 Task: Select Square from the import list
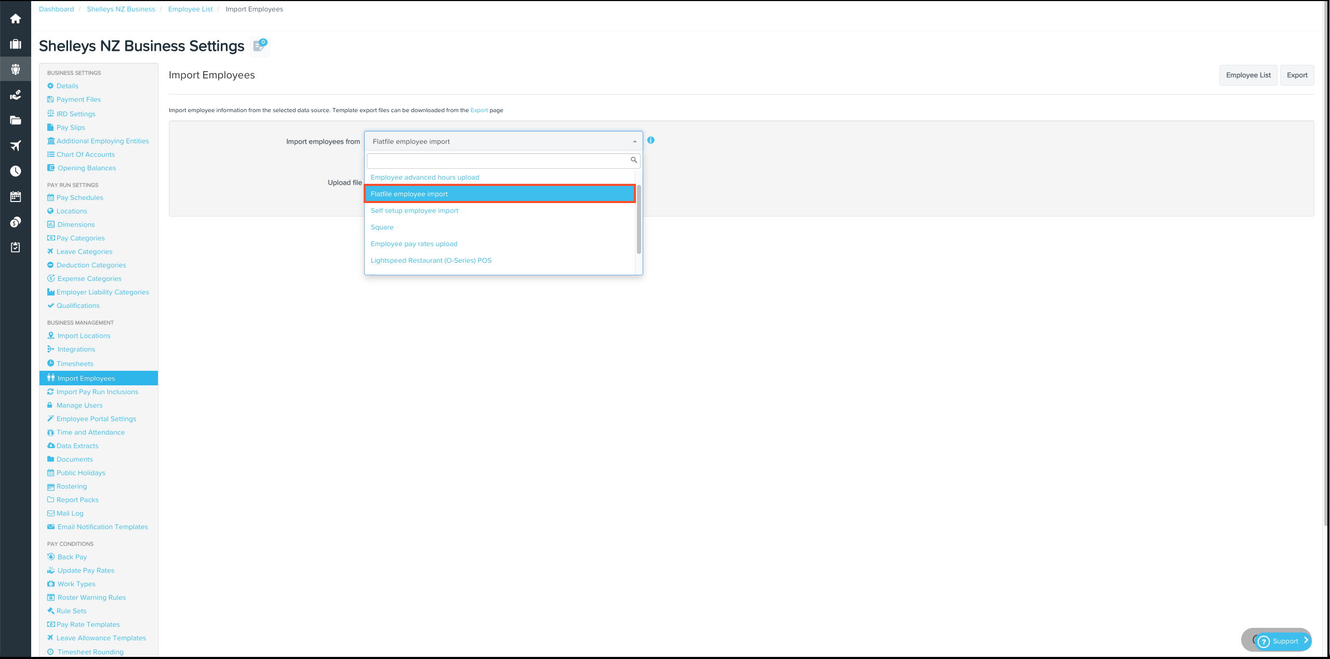point(382,227)
